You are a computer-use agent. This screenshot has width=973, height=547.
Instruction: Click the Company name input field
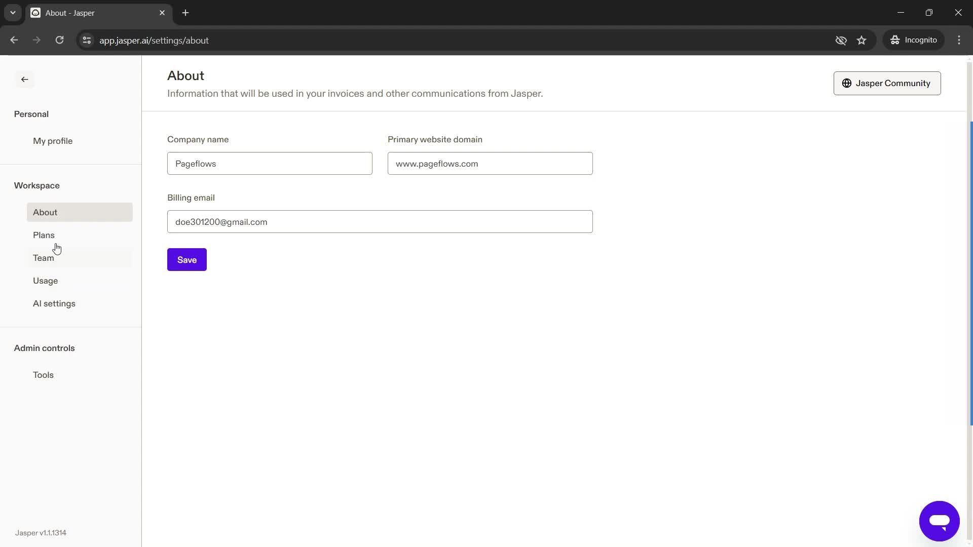270,164
